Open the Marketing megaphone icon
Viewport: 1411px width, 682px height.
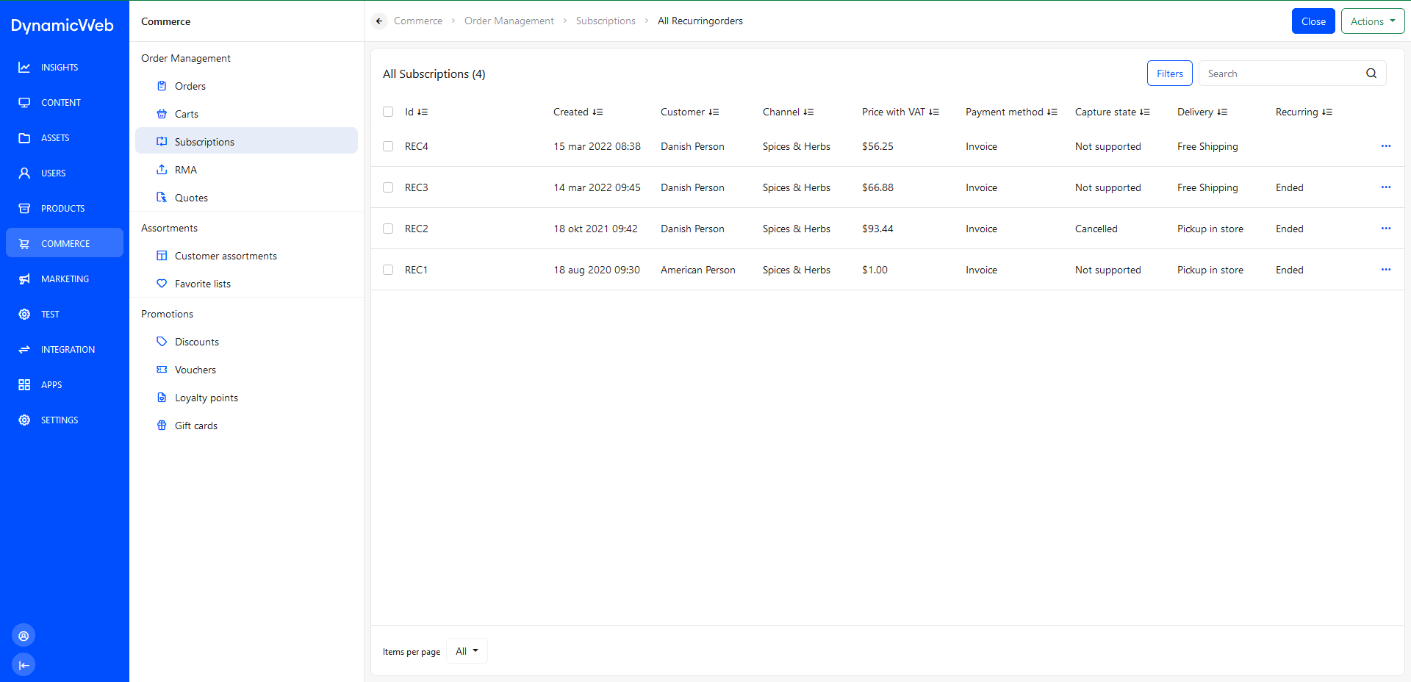24,279
